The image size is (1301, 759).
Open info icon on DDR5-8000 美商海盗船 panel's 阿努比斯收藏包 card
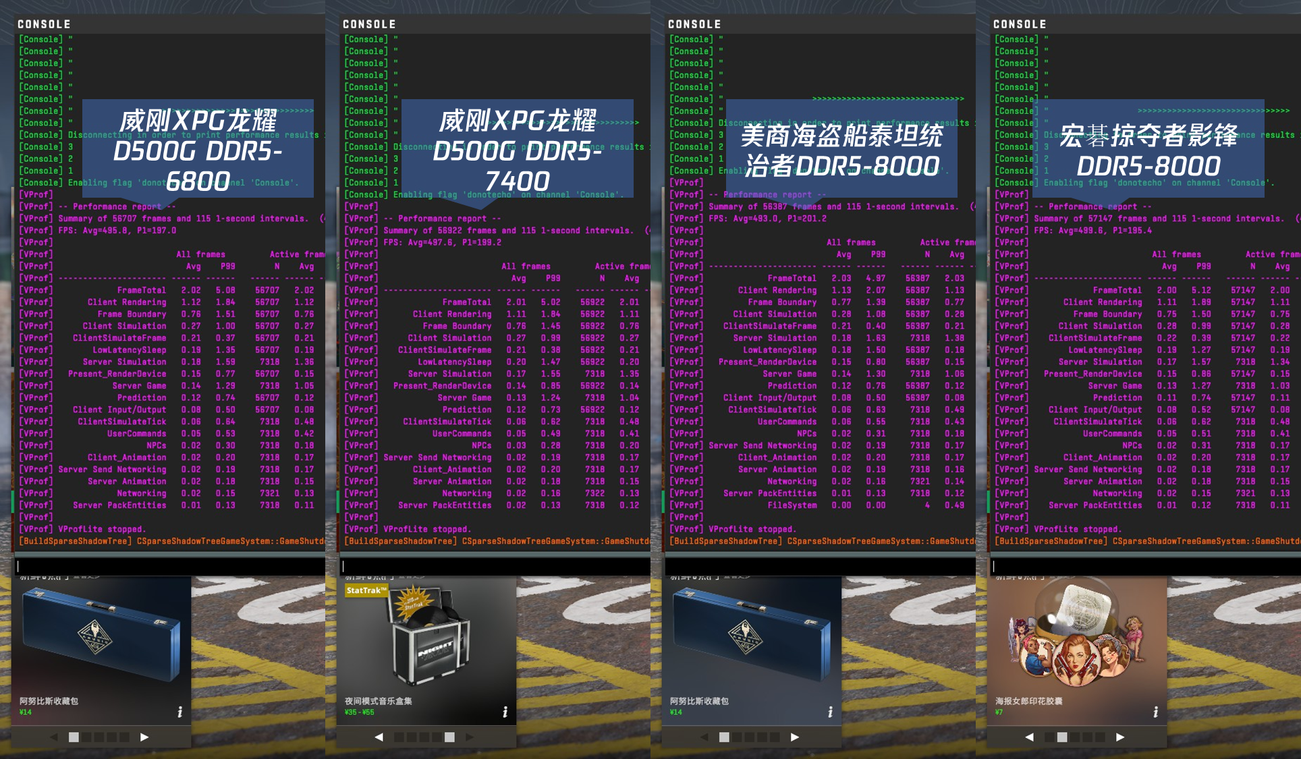coord(830,712)
